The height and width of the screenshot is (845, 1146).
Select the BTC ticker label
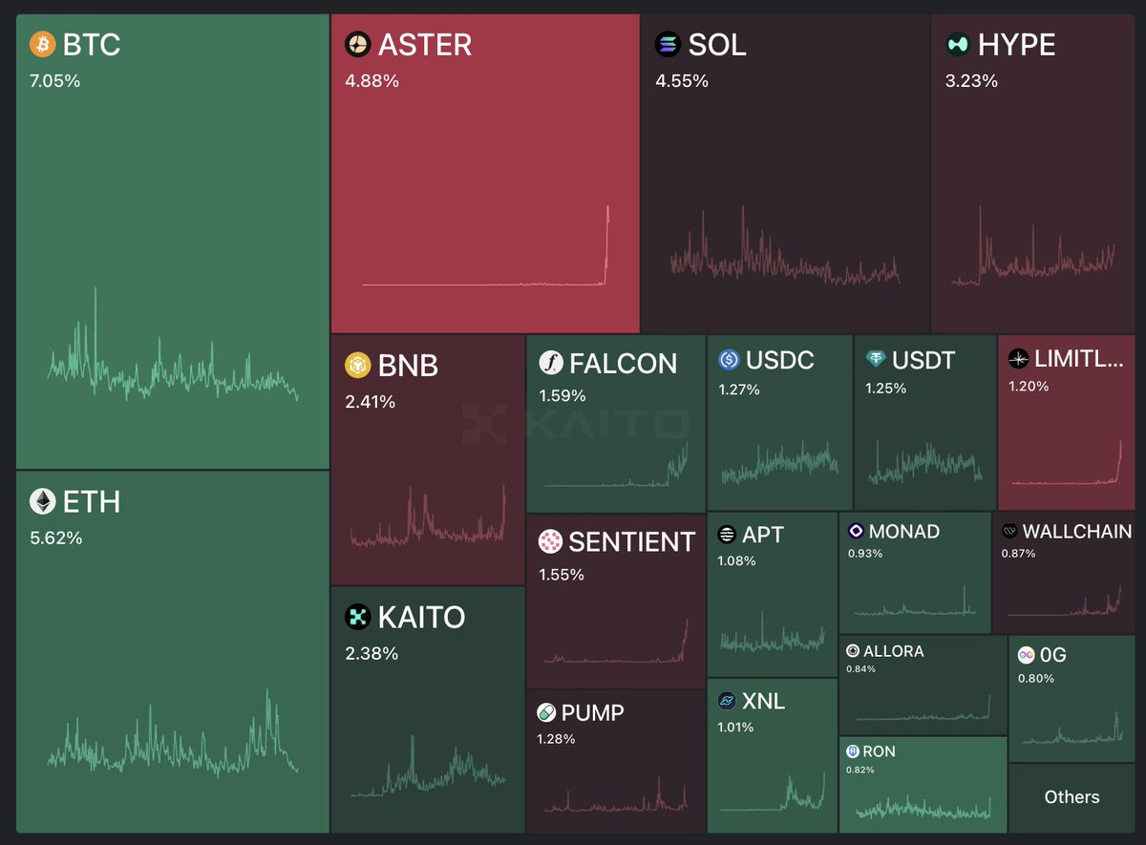click(92, 45)
